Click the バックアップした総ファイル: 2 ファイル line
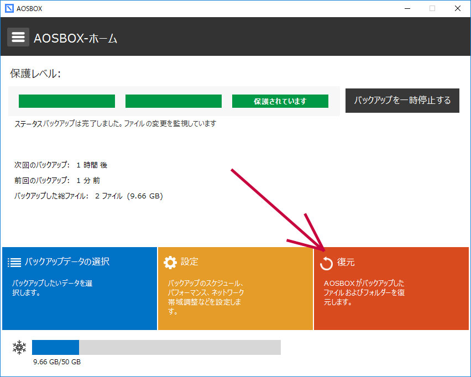The width and height of the screenshot is (471, 377). [88, 196]
